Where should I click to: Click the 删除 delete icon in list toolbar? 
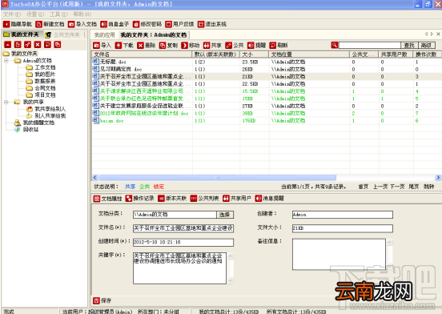click(x=140, y=46)
